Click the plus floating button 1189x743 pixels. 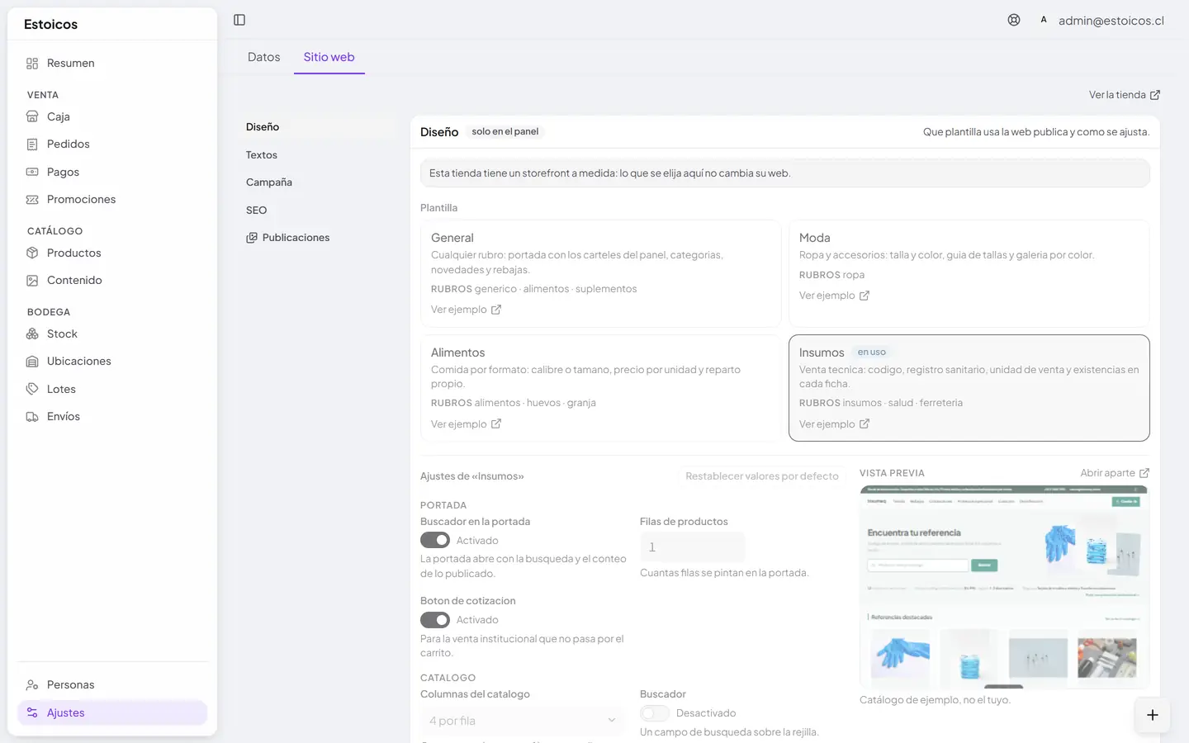(x=1153, y=715)
